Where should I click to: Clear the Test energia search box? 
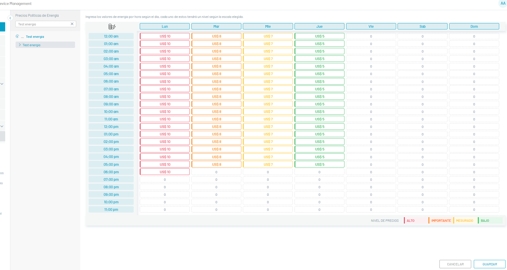(72, 24)
